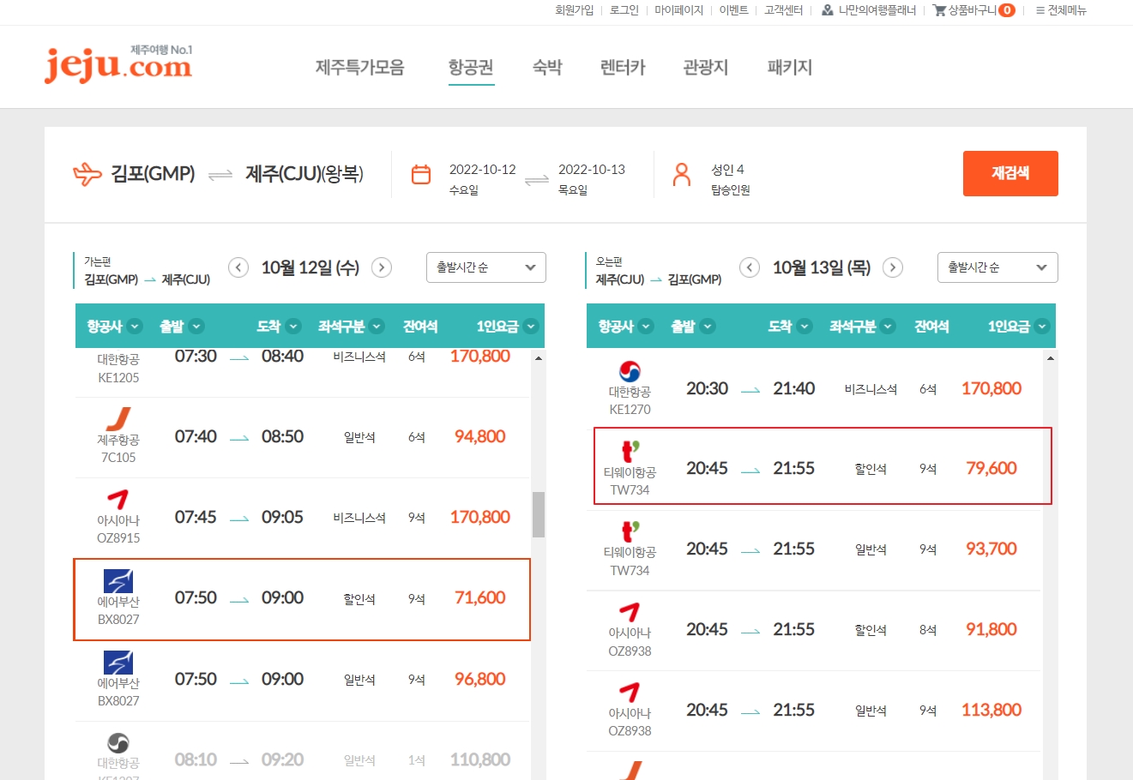Open the 제주특가모음 menu

[360, 67]
